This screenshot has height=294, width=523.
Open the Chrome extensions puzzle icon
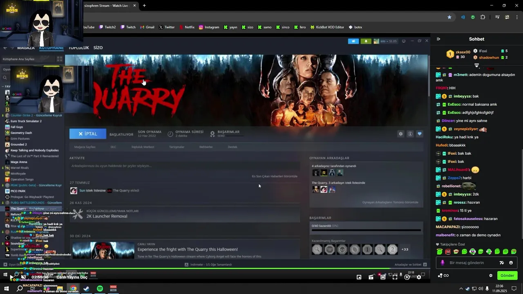tap(483, 17)
